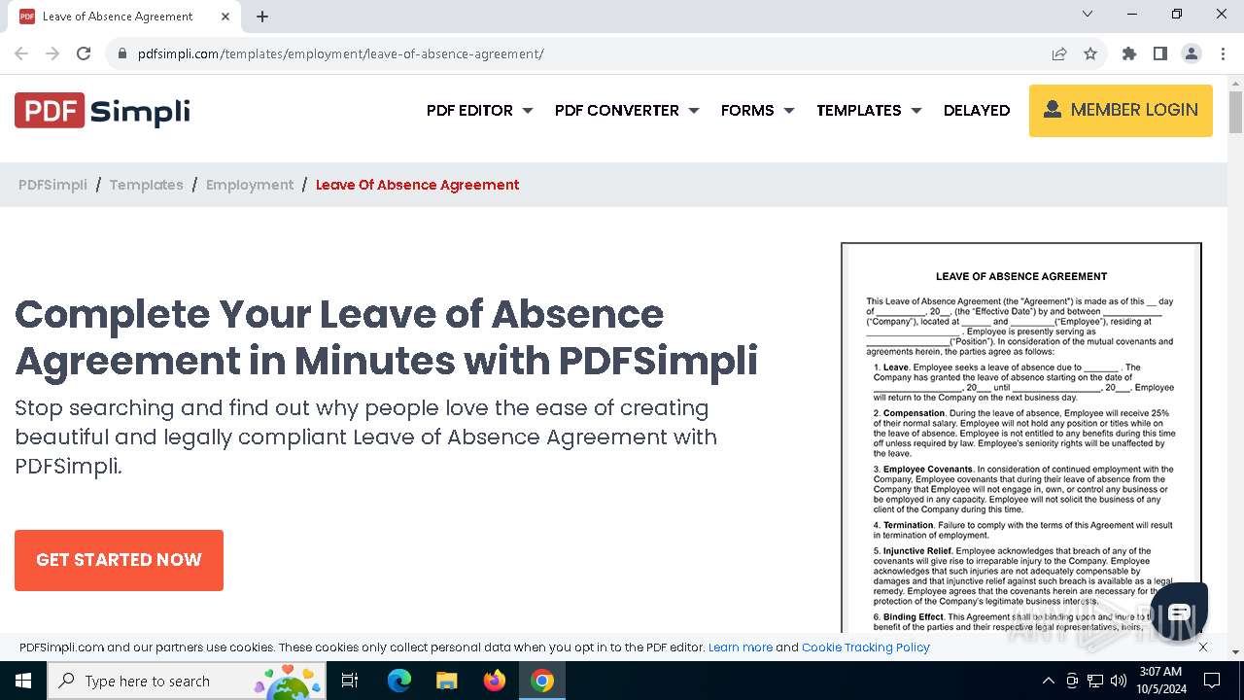
Task: Go to the PDFSimpli breadcrumb link
Action: click(x=52, y=185)
